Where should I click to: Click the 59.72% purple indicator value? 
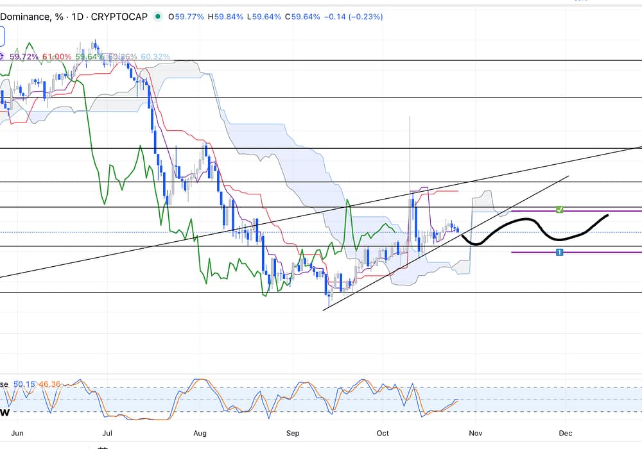(x=24, y=57)
